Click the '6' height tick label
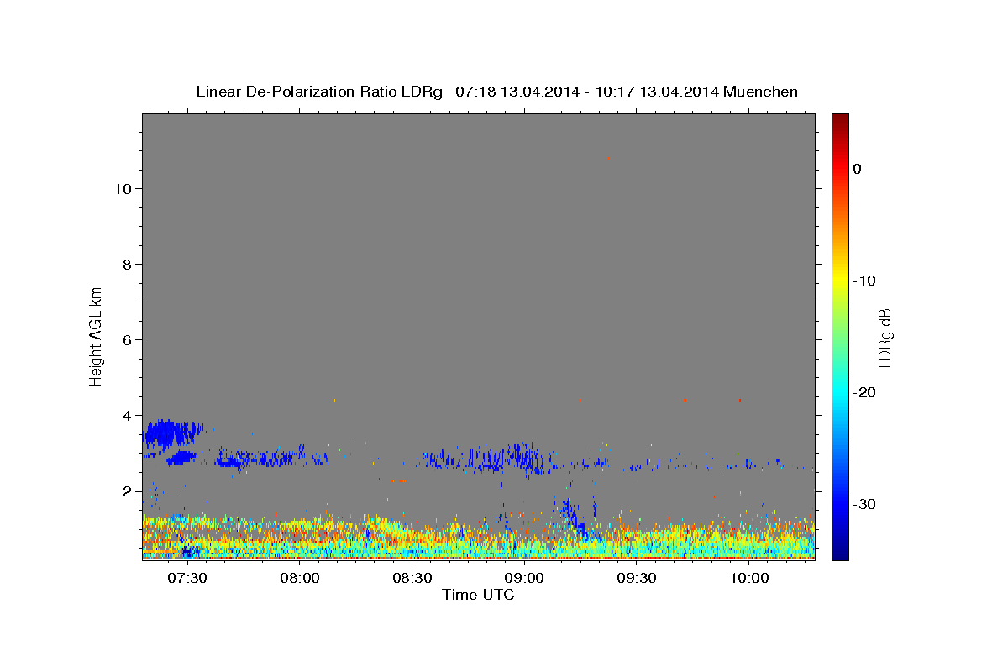The width and height of the screenshot is (1008, 672). (128, 340)
